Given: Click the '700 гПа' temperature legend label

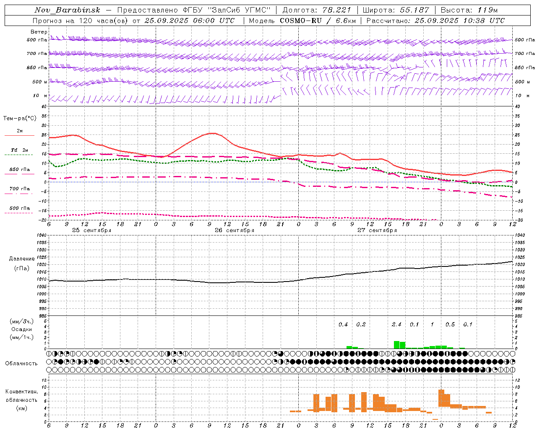Looking at the screenshot, I should pos(20,189).
